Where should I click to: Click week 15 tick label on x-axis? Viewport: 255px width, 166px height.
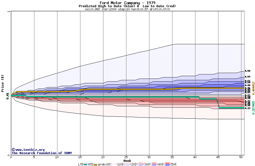80,157
